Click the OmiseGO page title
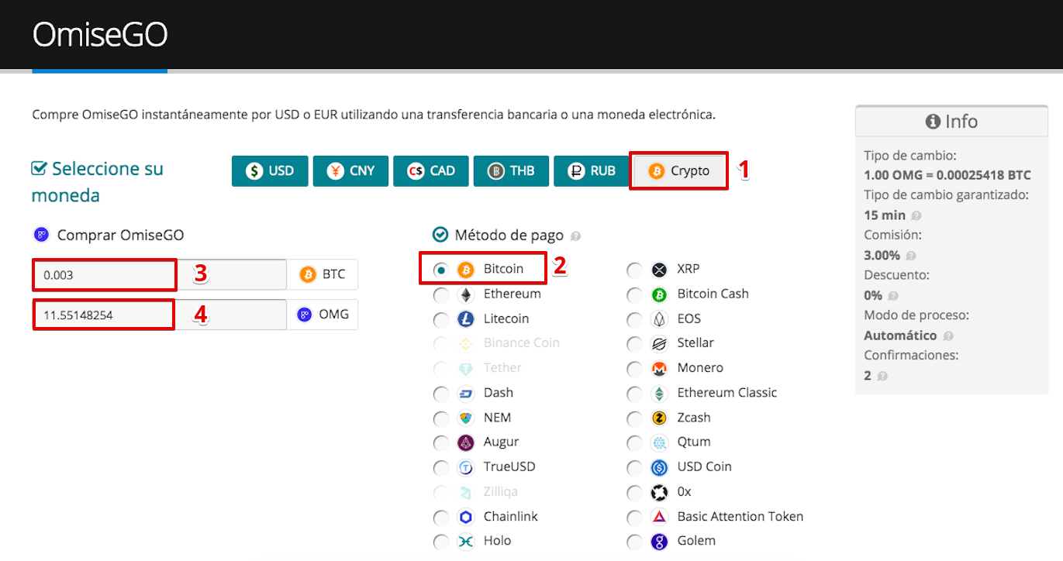1063x561 pixels. (100, 34)
